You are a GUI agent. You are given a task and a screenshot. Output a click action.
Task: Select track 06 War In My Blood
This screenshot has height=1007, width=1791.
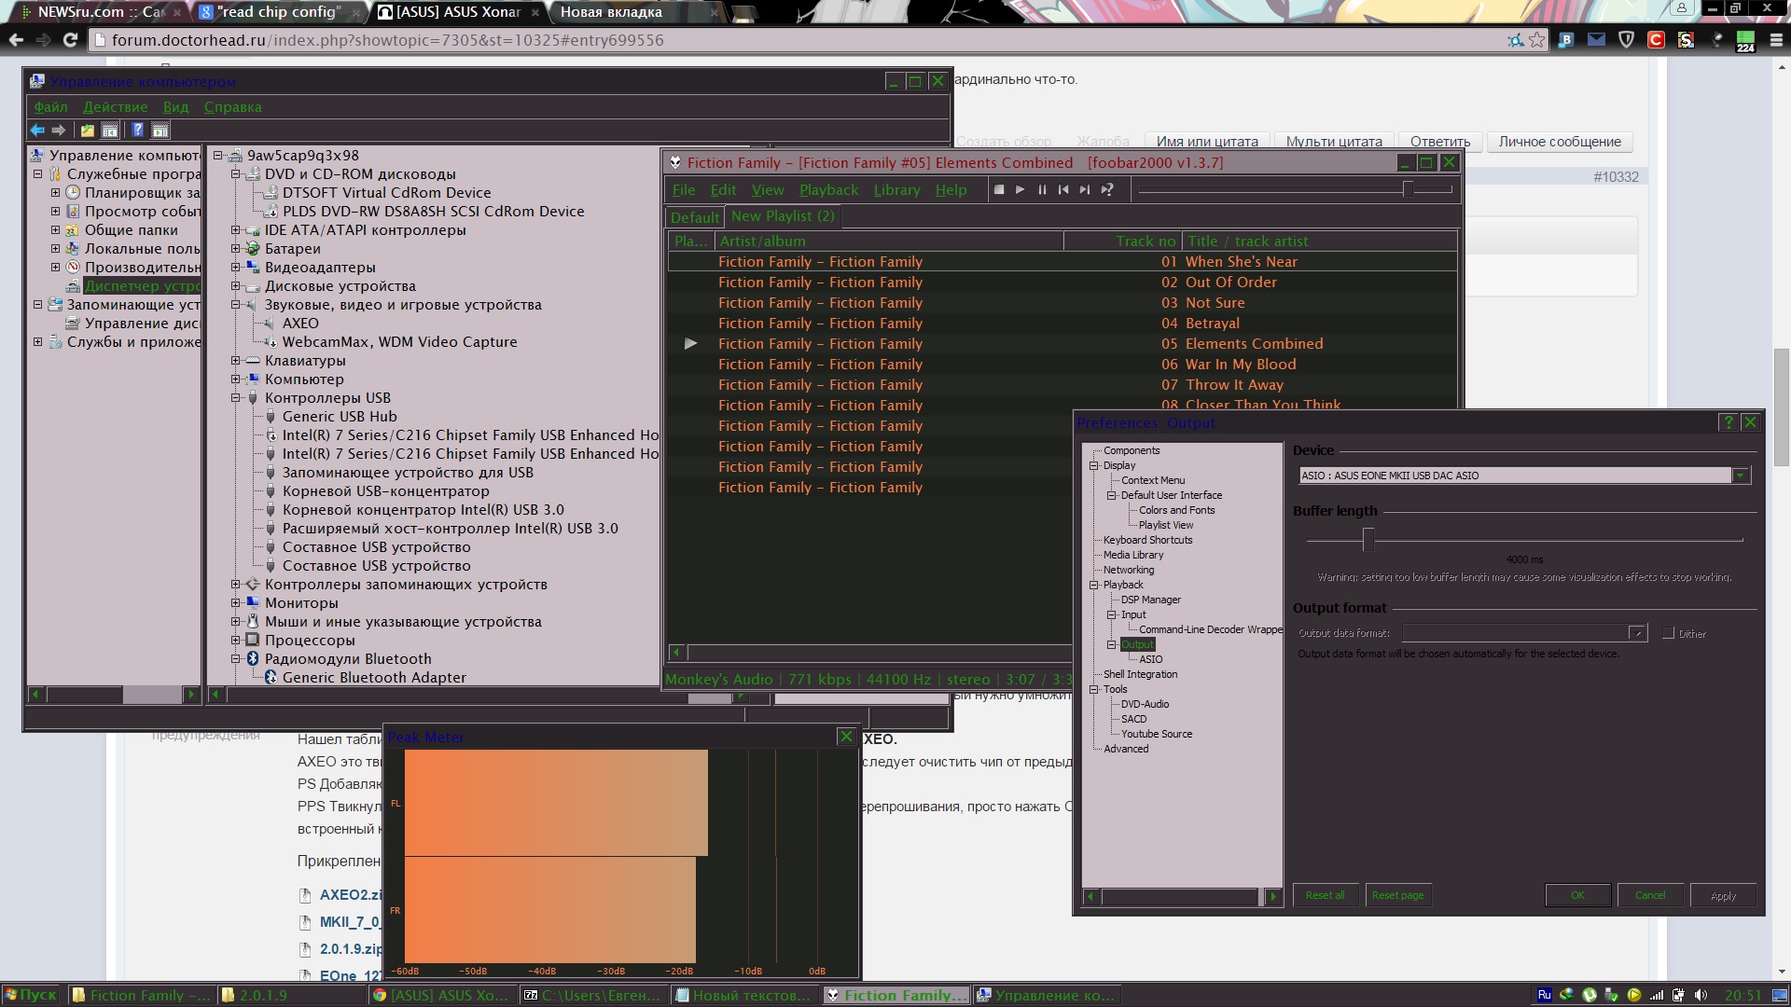click(x=1240, y=365)
